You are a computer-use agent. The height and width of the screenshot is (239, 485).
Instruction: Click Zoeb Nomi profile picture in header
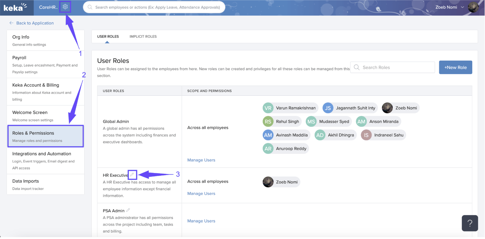coord(473,7)
